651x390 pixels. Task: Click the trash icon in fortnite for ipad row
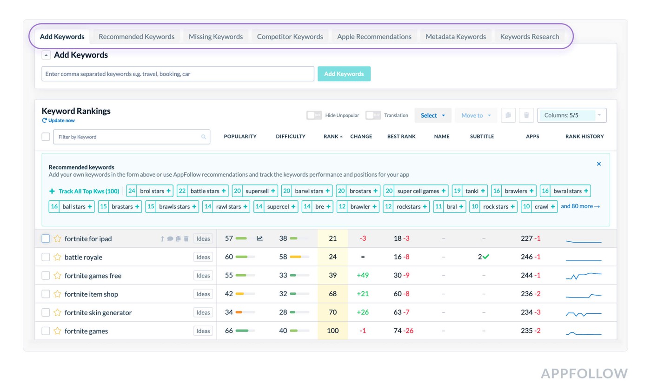(186, 239)
